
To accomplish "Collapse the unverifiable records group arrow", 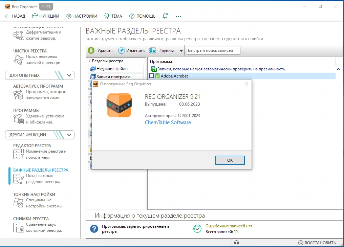I will [x=338, y=69].
